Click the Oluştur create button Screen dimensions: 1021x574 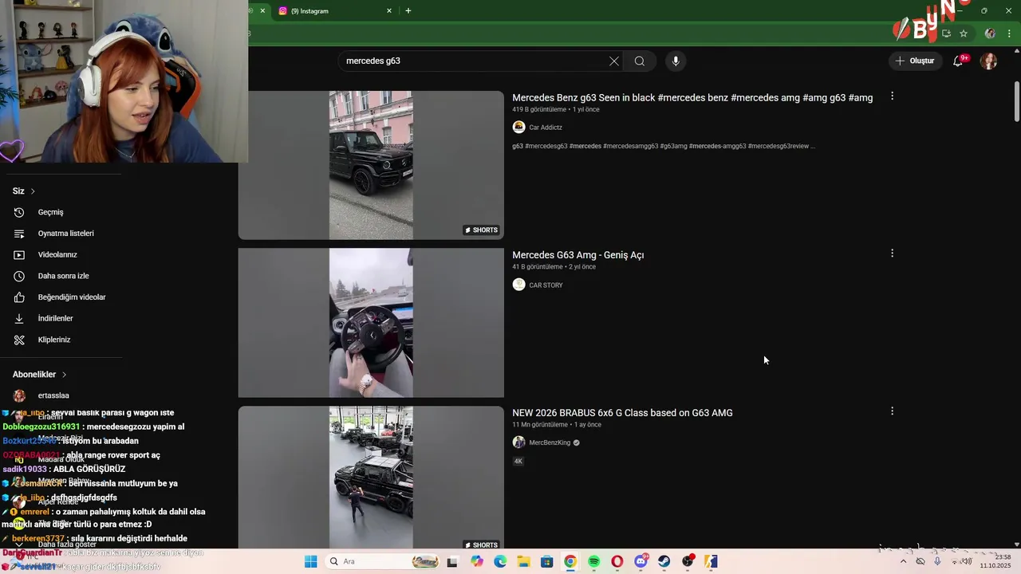pos(914,61)
